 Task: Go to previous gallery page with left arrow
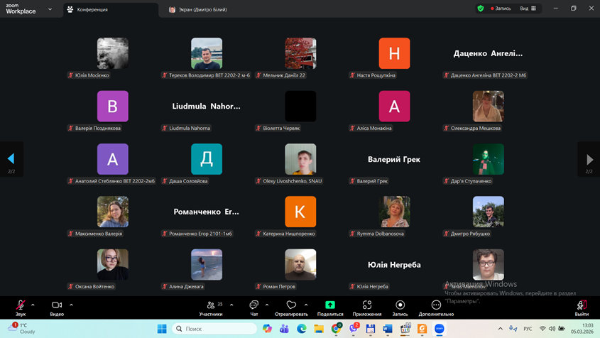pos(11,159)
